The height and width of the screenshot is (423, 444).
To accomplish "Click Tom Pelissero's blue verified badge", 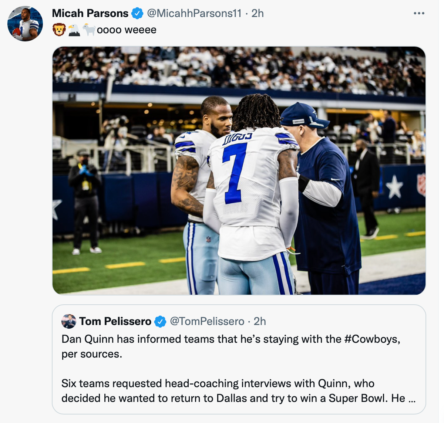I will [x=160, y=322].
